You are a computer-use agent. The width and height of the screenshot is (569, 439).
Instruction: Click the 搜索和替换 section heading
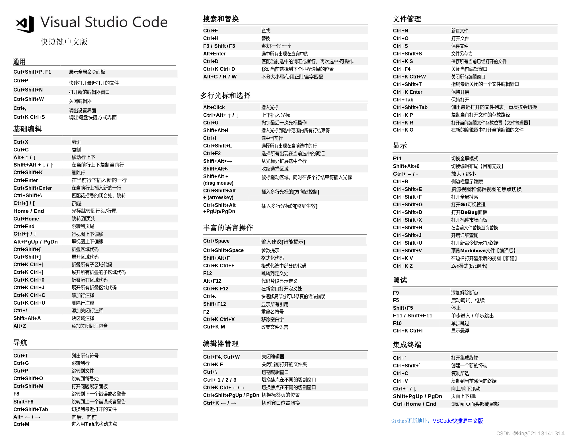pyautogui.click(x=221, y=19)
